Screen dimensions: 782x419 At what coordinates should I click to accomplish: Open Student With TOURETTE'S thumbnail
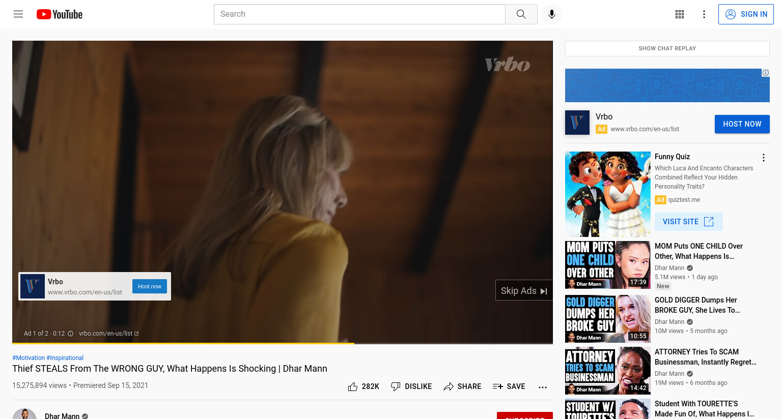pos(608,409)
